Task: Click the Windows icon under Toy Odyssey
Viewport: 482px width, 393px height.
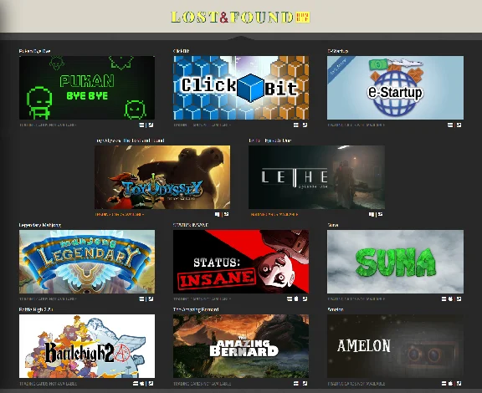Action: [218, 214]
